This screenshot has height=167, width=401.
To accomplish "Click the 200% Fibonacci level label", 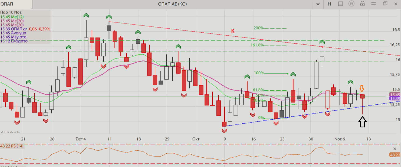I will point(259,28).
